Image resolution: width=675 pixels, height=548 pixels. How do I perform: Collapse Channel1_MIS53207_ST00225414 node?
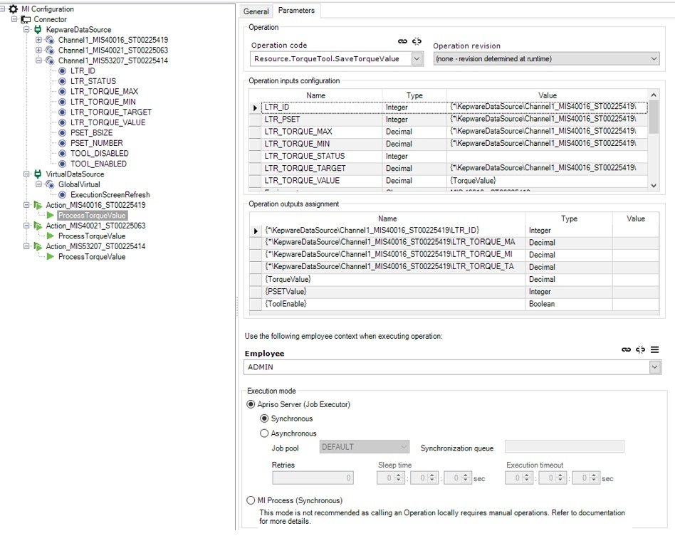(38, 60)
